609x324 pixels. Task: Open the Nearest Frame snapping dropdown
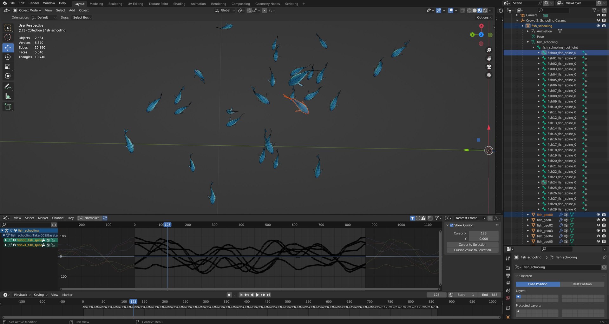[470, 218]
